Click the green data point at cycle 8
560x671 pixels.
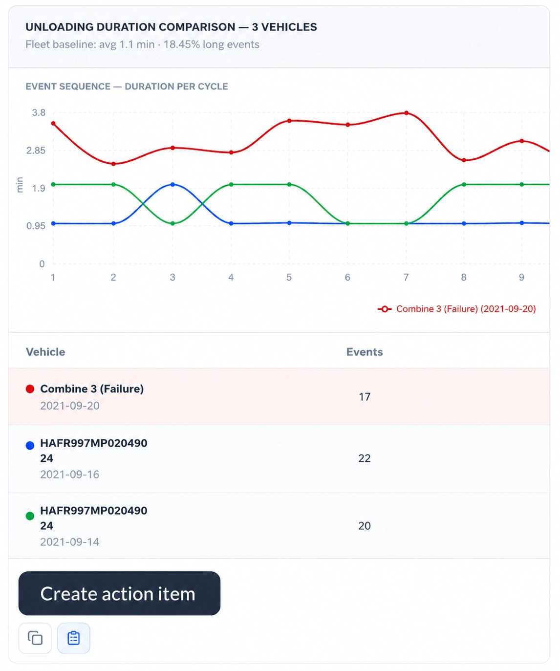[464, 184]
